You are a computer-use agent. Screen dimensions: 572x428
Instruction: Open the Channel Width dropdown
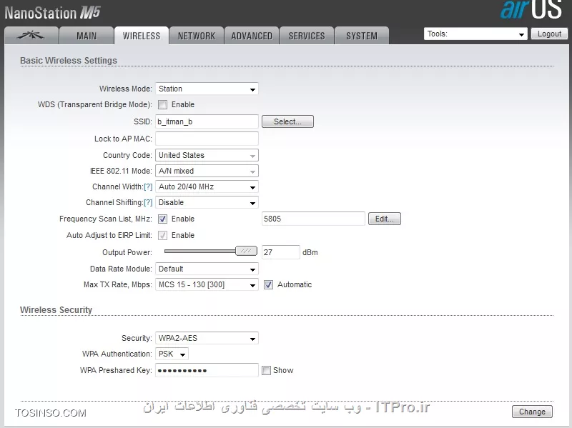coord(207,186)
